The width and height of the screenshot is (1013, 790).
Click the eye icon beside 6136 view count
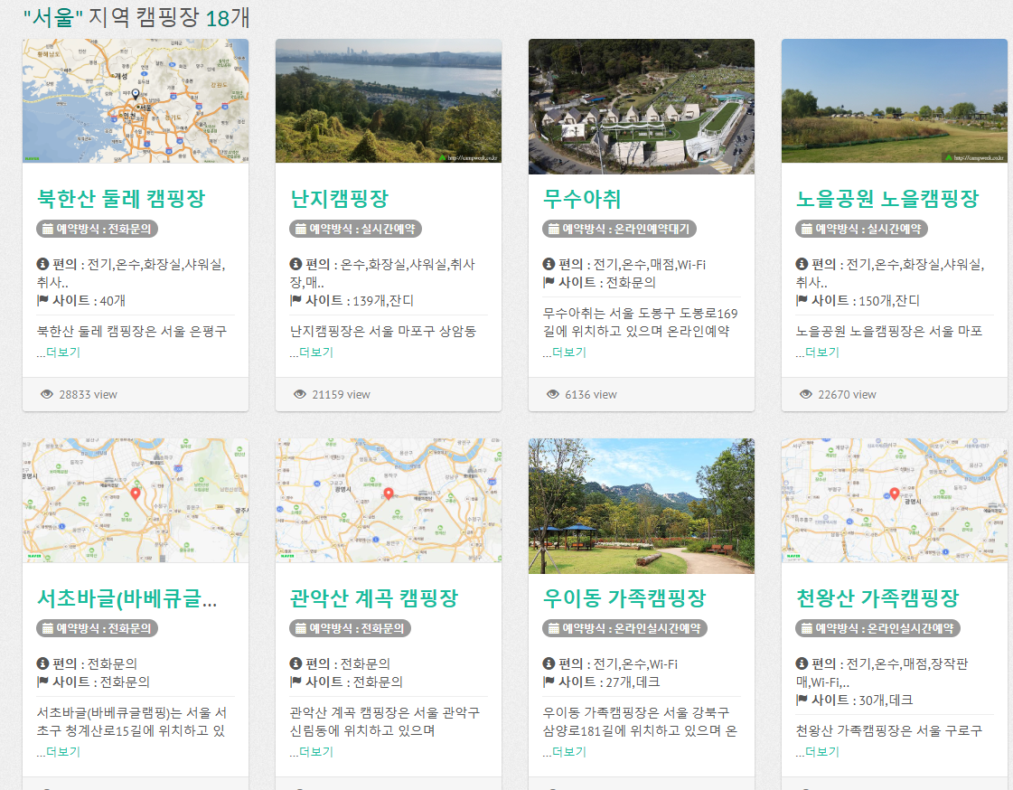552,394
